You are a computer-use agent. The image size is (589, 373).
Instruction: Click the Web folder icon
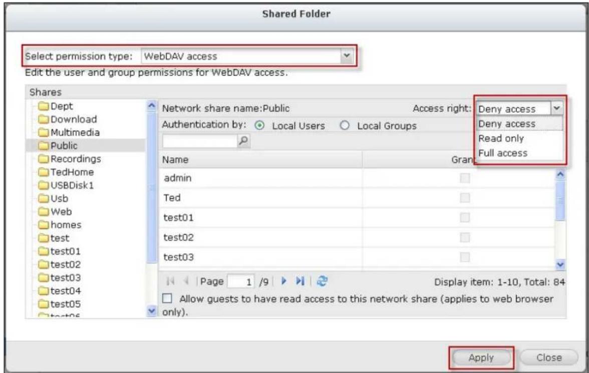[44, 212]
